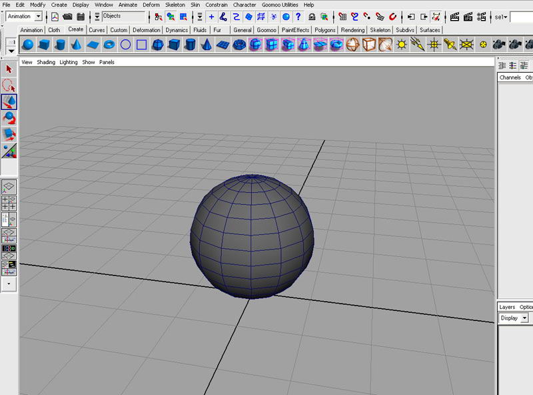
Task: Select by hierarchy mode icon
Action: click(x=158, y=17)
